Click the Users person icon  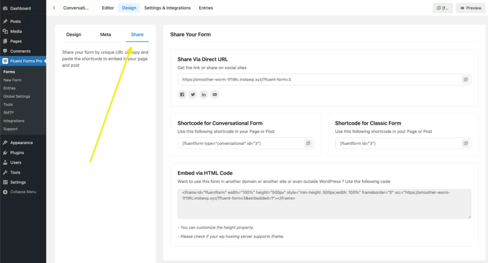coord(5,162)
